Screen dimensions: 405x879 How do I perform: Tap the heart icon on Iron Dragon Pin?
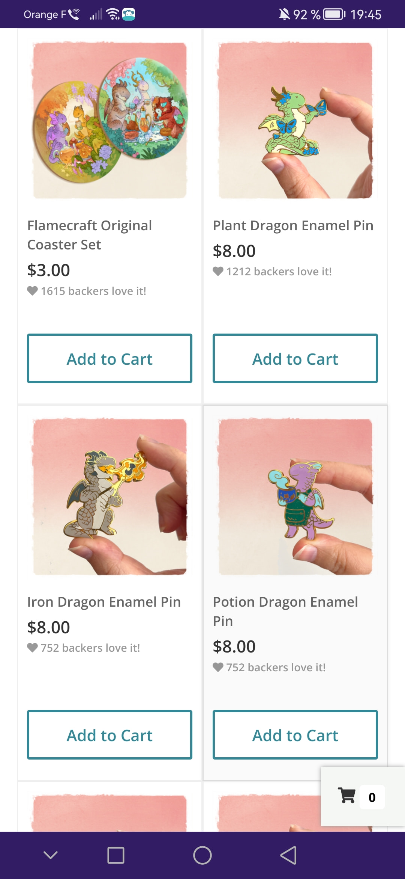click(x=33, y=648)
